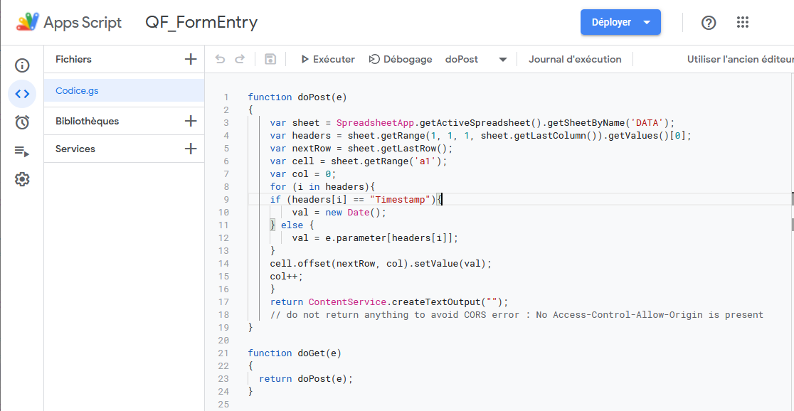Image resolution: width=794 pixels, height=411 pixels.
Task: Select the Codice.gs file
Action: (x=77, y=90)
